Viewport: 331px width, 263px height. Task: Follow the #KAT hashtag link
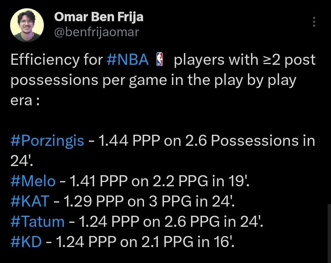pos(30,202)
